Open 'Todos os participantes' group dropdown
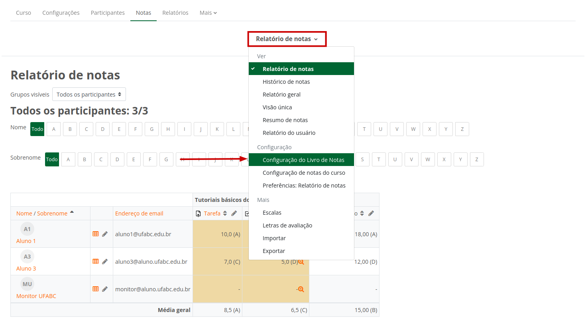 (89, 95)
